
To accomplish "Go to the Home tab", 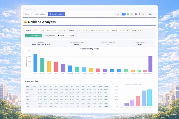I will click(x=27, y=14).
